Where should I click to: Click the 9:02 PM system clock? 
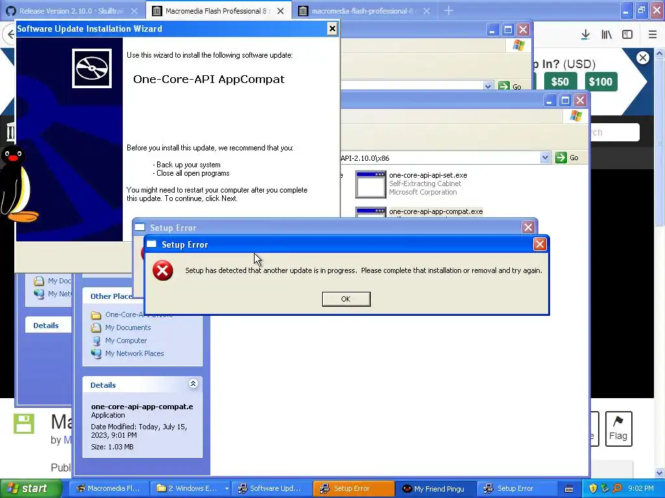(x=641, y=488)
